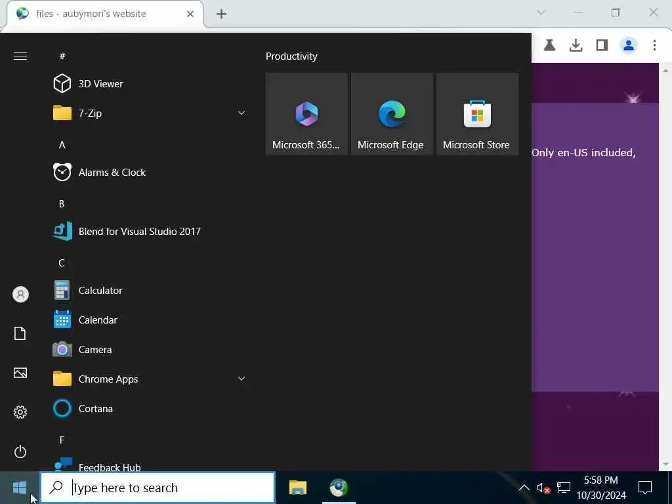Click the C letter group header
Viewport: 672px width, 504px height.
click(62, 263)
